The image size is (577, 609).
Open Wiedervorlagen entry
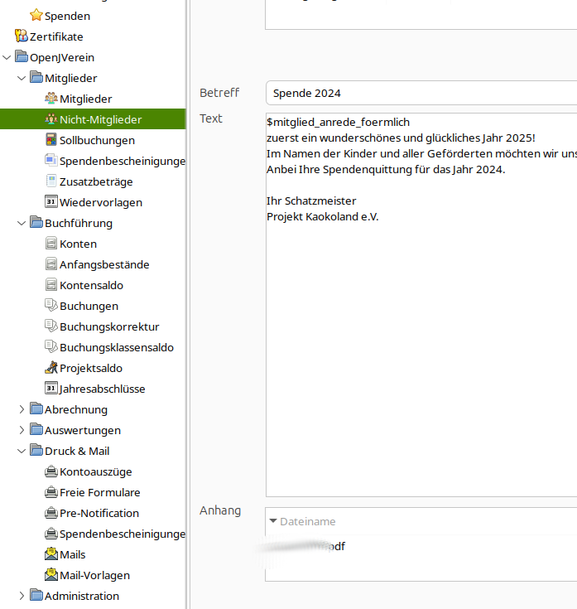point(101,202)
